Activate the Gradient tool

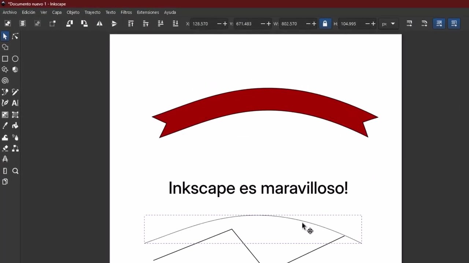[x=5, y=115]
